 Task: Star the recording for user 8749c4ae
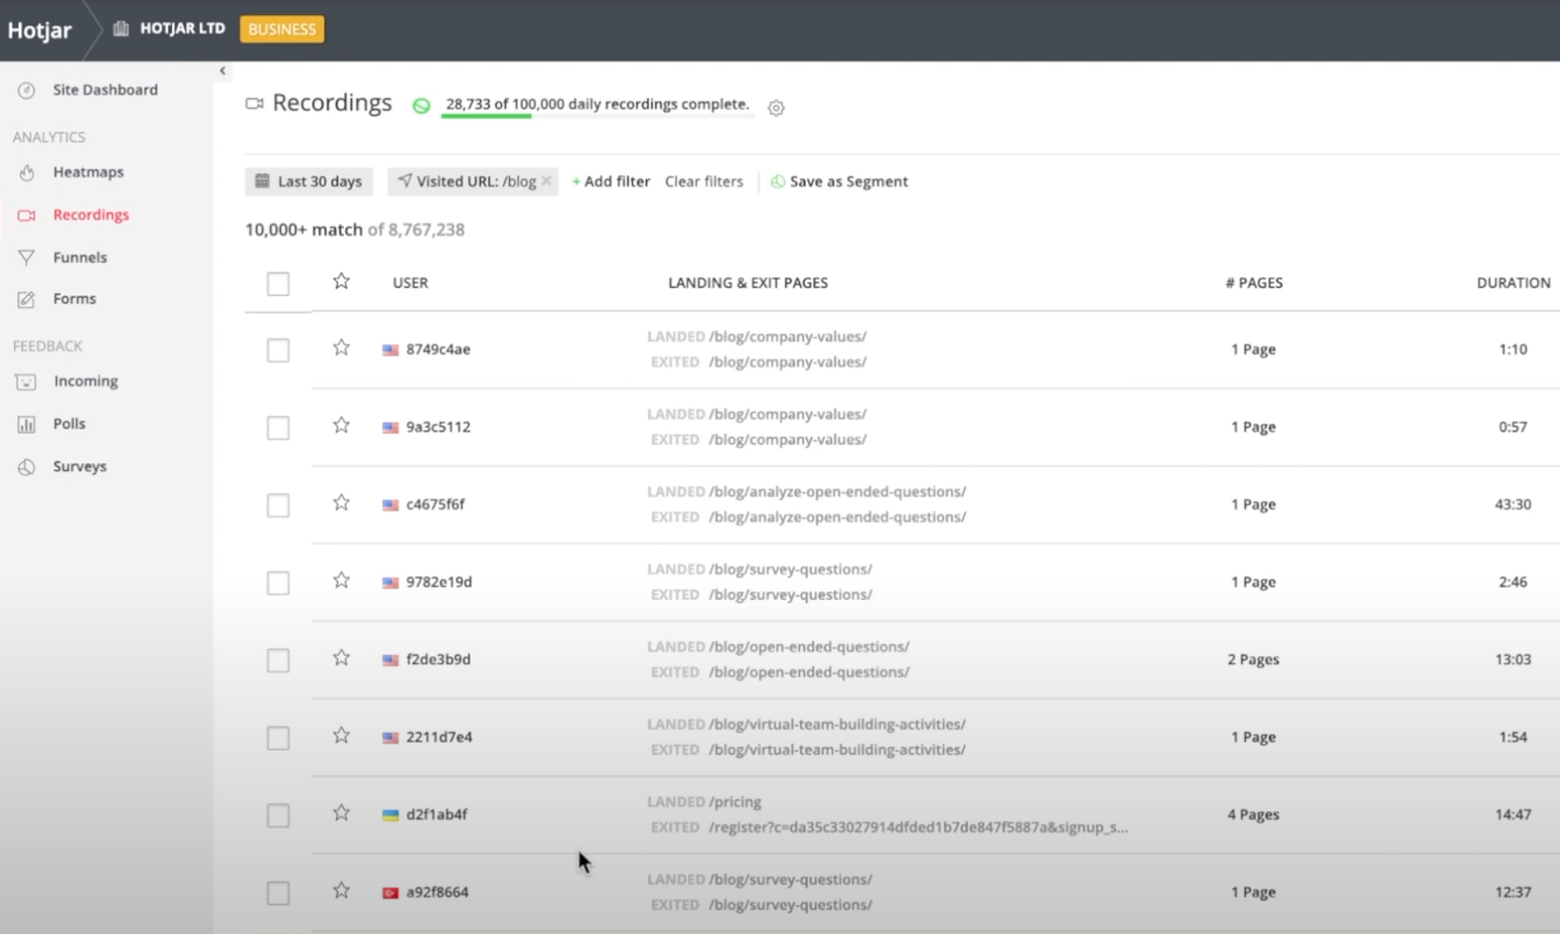click(341, 348)
